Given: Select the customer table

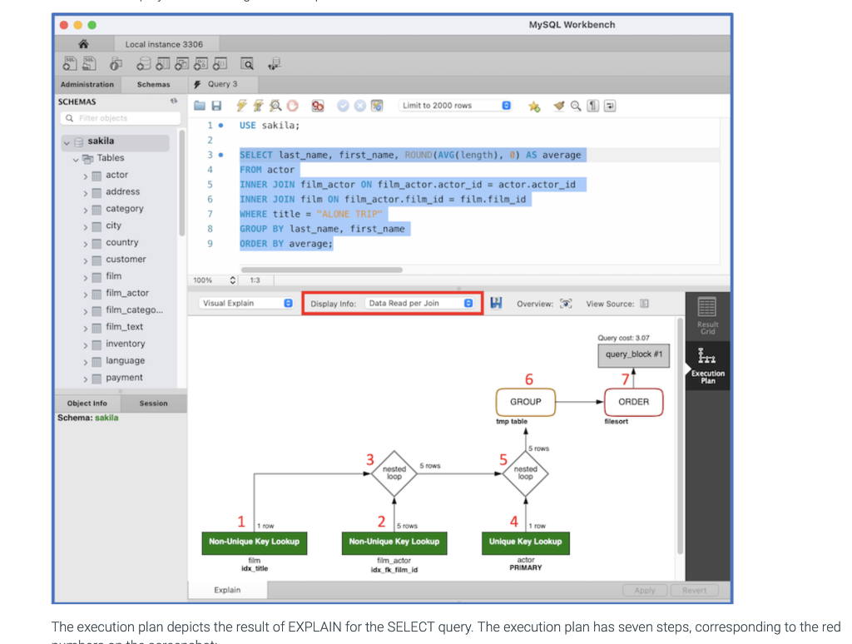Looking at the screenshot, I should [x=126, y=260].
